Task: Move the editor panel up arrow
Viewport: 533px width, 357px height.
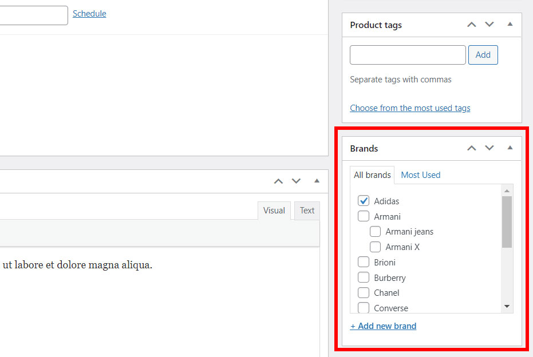Action: (x=278, y=181)
